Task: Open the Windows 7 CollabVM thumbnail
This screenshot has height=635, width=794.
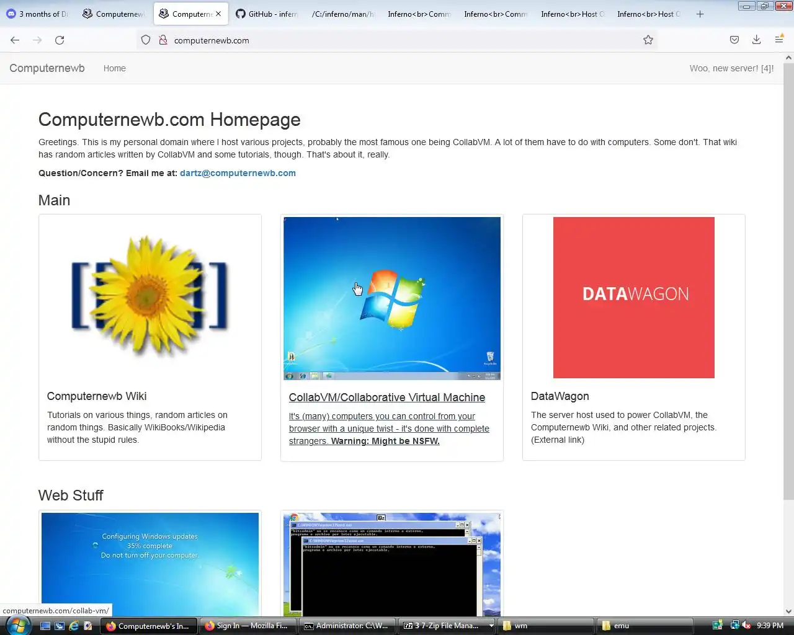Action: pos(392,298)
